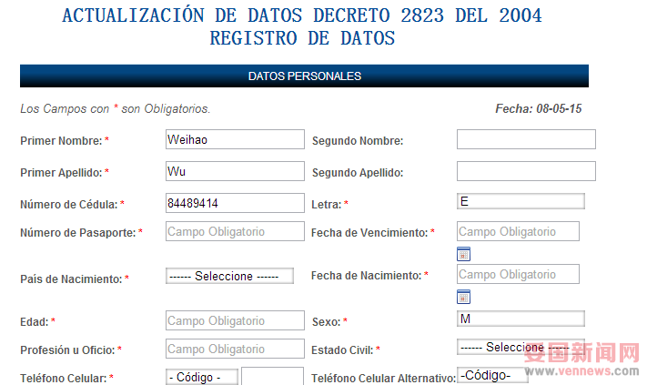Click the DATOS PERSONALES section header
Screen dimensions: 647x385
(x=304, y=76)
